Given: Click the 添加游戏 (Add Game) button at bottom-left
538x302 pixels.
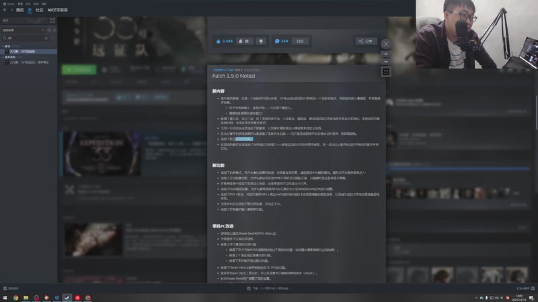Looking at the screenshot, I should click(x=11, y=289).
